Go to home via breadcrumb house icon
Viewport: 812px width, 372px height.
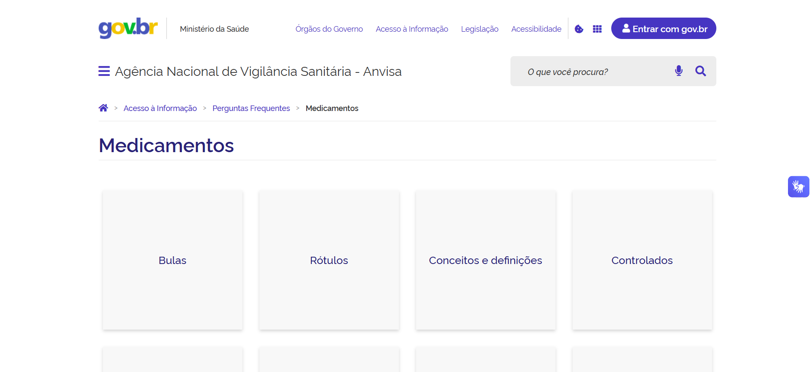pos(103,108)
